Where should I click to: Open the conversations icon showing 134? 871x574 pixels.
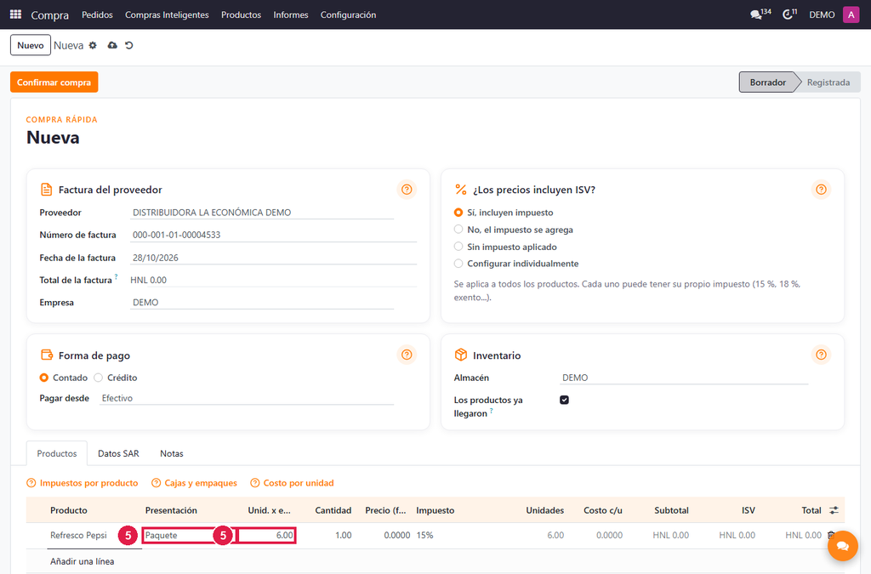(x=760, y=14)
